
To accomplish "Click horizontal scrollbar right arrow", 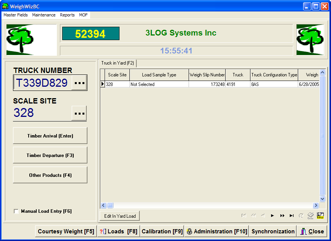I will click(x=316, y=205).
